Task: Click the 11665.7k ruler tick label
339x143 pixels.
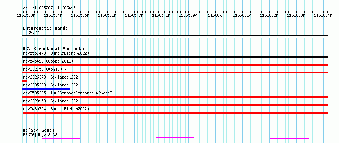Action: 134,15
